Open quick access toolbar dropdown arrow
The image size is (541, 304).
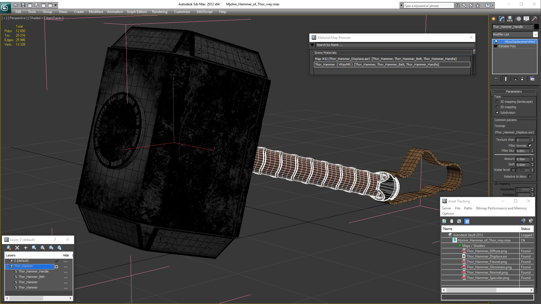[x=56, y=5]
